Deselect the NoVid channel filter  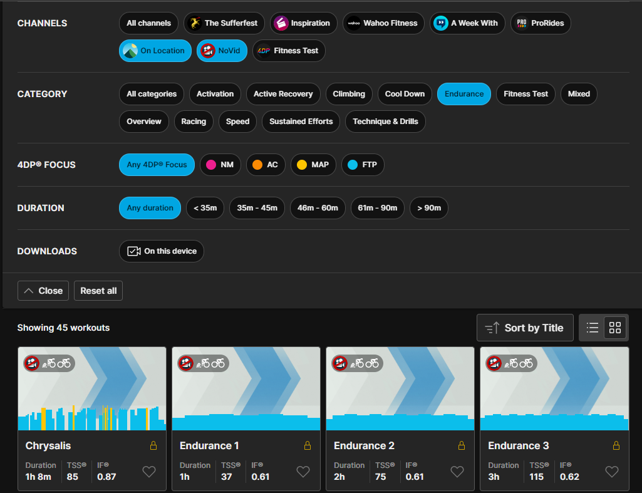click(x=222, y=51)
